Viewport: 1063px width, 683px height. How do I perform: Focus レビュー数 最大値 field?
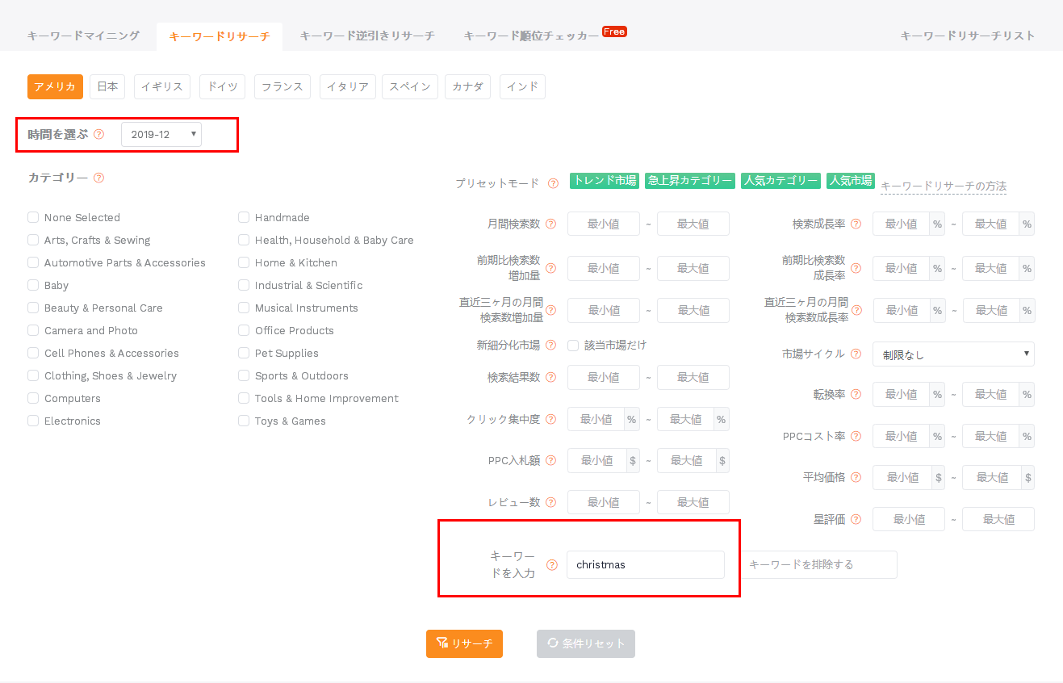[693, 502]
